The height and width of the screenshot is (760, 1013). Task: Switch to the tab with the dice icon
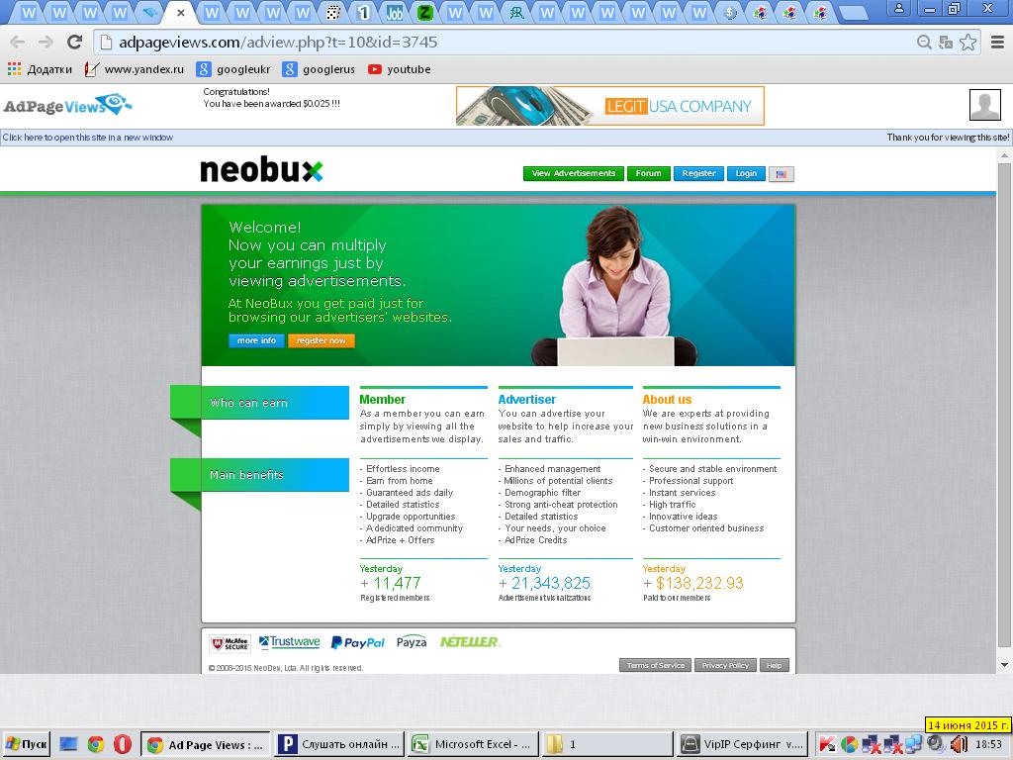pos(332,12)
